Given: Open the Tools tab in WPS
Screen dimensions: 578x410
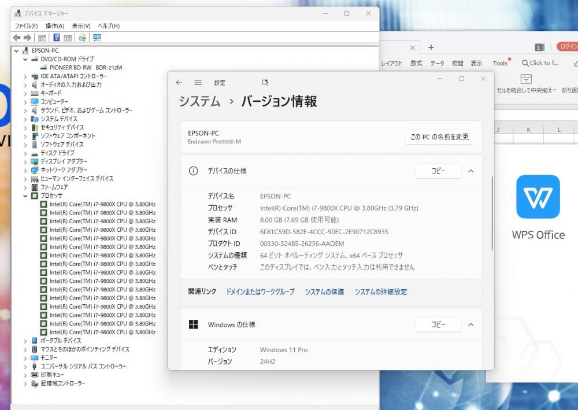Looking at the screenshot, I should click(x=500, y=64).
